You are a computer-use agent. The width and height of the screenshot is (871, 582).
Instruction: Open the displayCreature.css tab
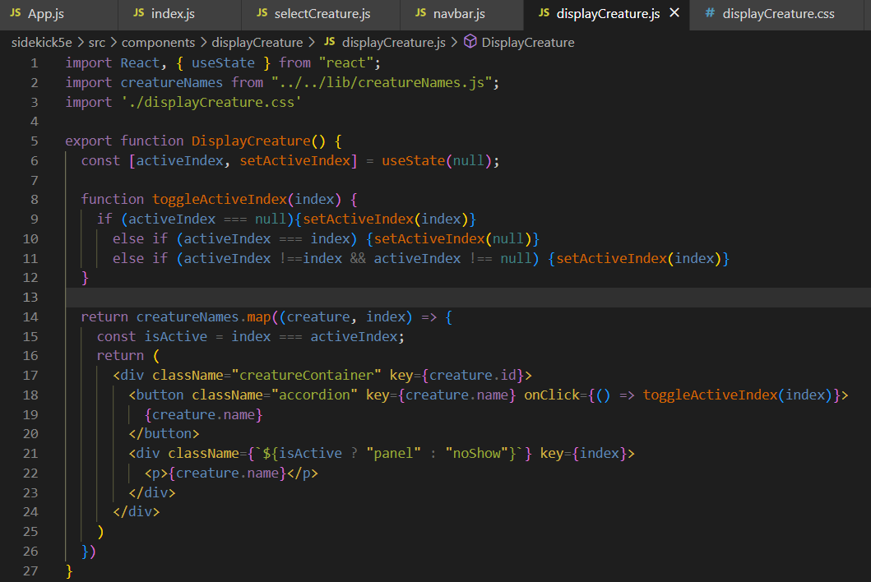pyautogui.click(x=778, y=15)
